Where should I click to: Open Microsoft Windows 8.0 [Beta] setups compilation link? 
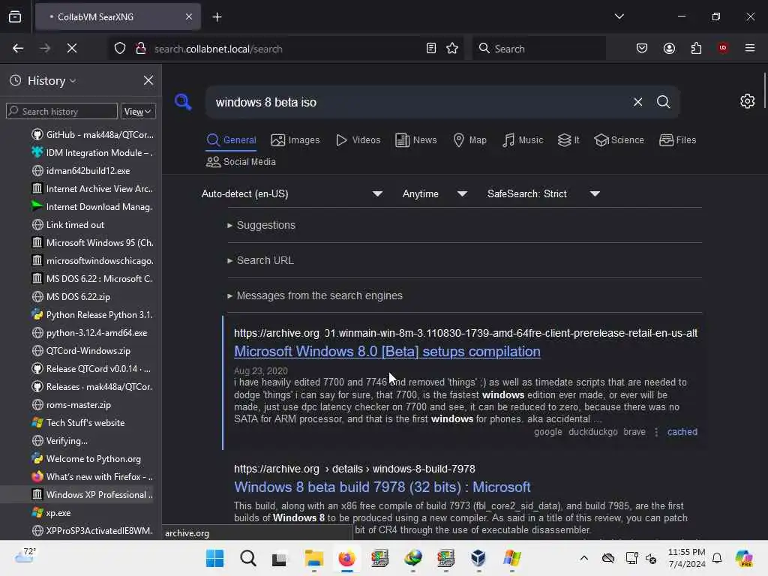click(x=387, y=352)
